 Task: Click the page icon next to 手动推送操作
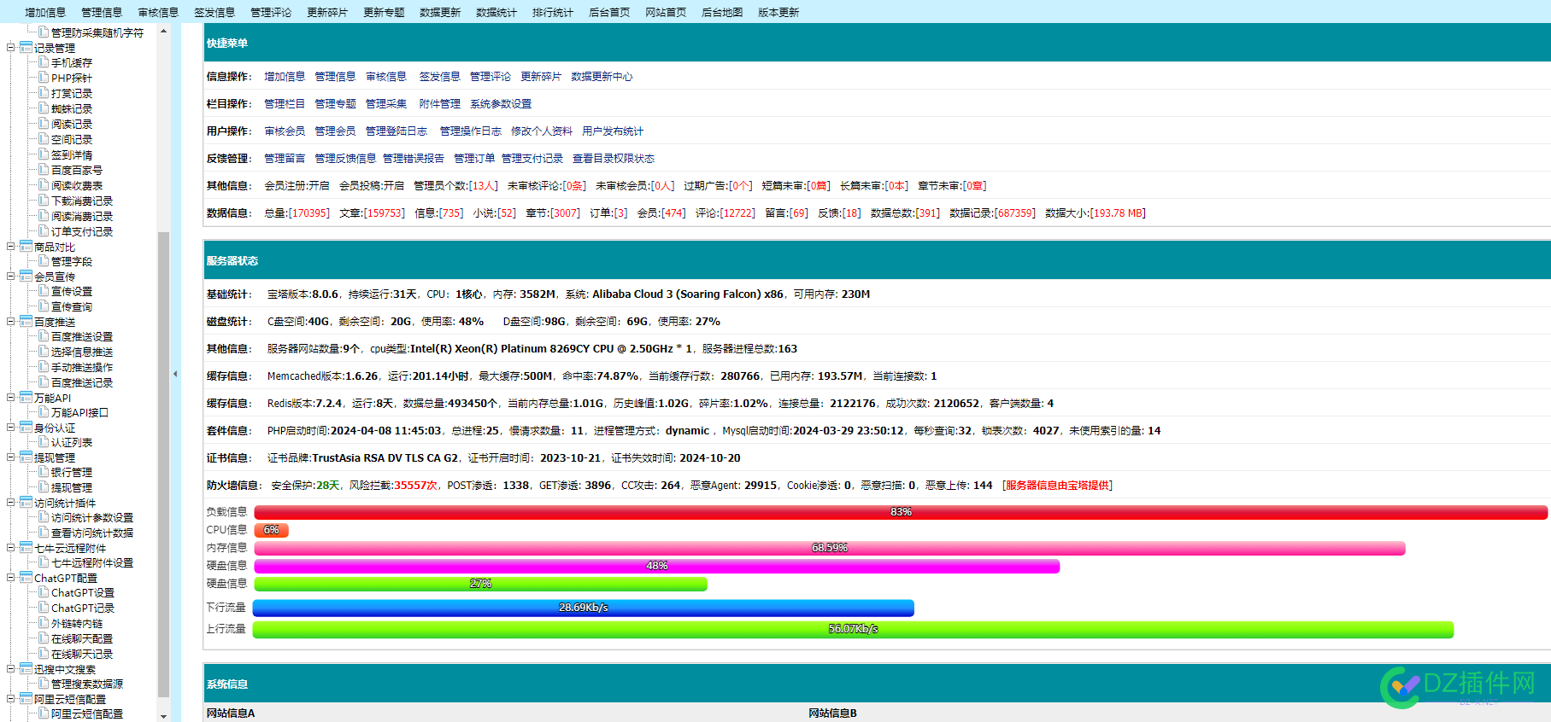(44, 367)
